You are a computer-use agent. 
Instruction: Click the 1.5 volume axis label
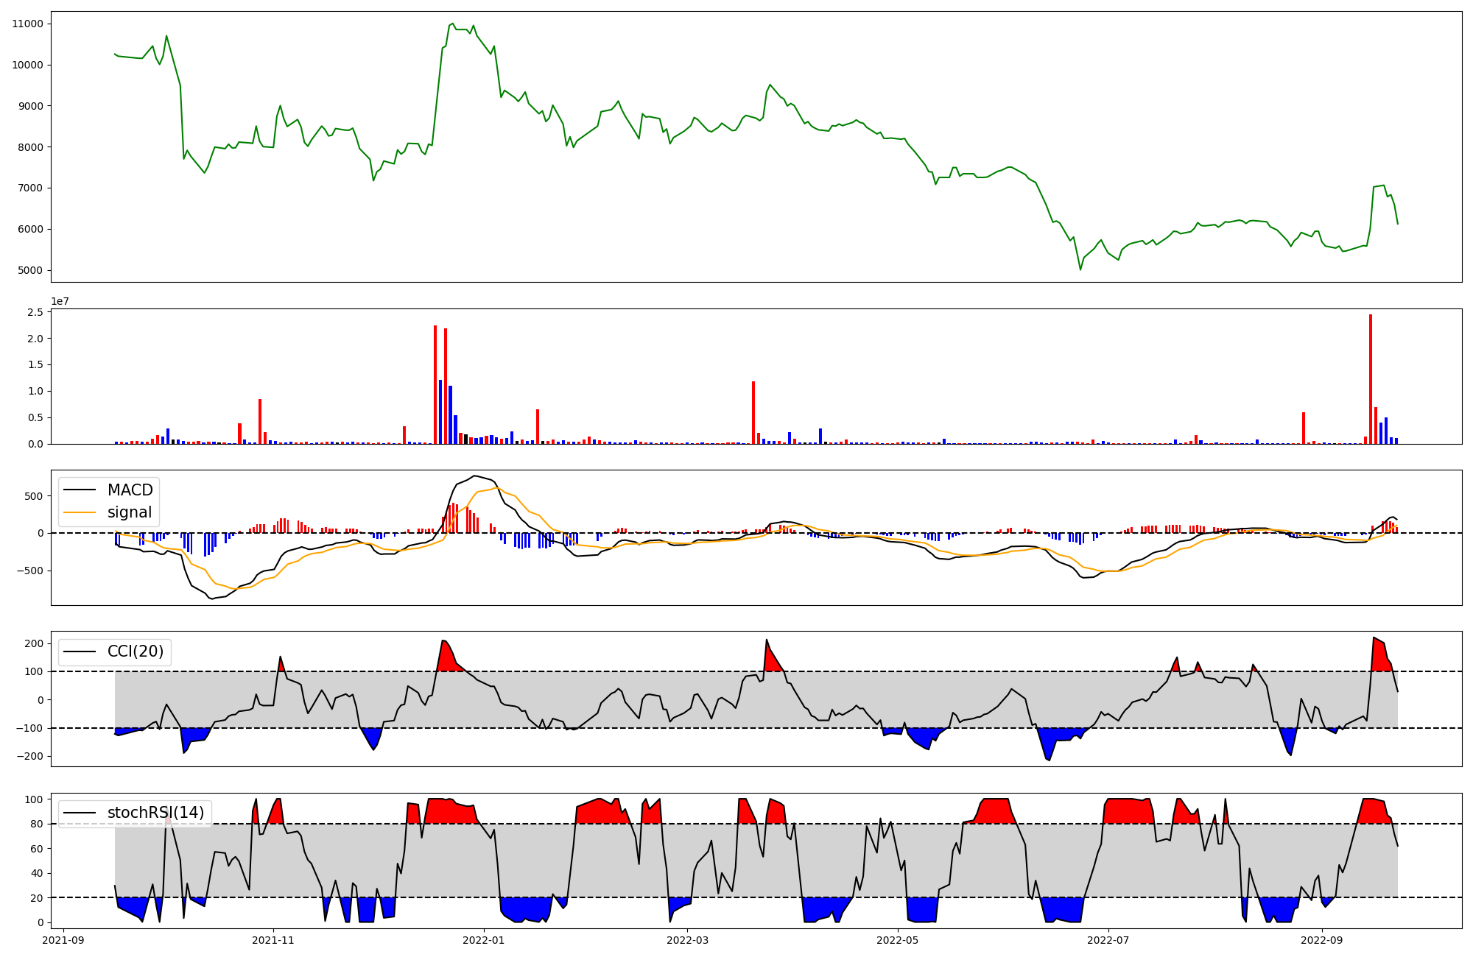click(x=35, y=364)
